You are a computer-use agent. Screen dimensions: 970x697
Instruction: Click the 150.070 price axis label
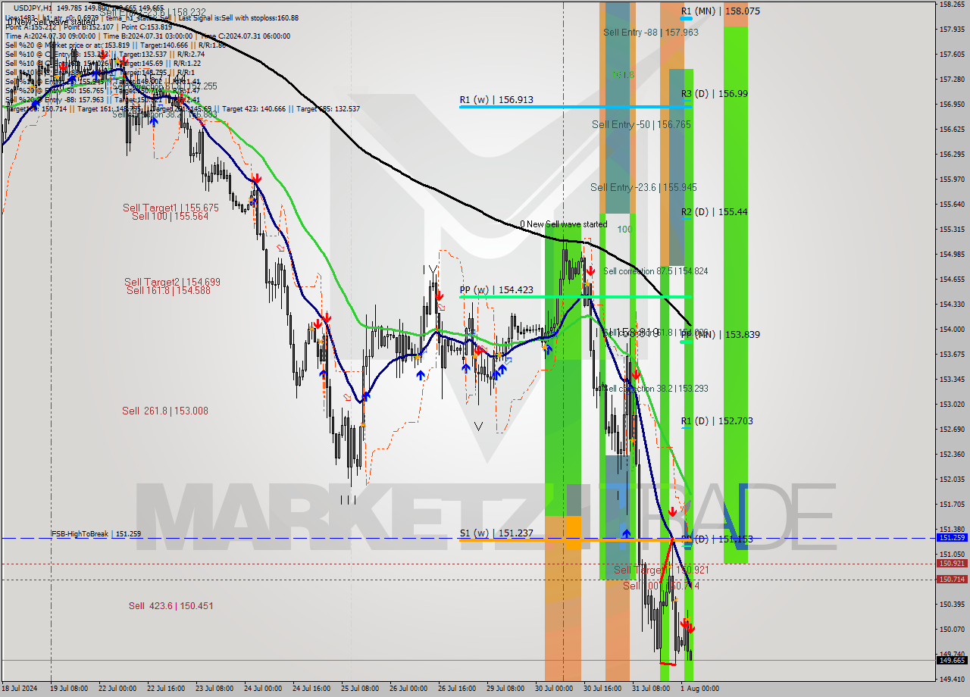click(x=952, y=630)
